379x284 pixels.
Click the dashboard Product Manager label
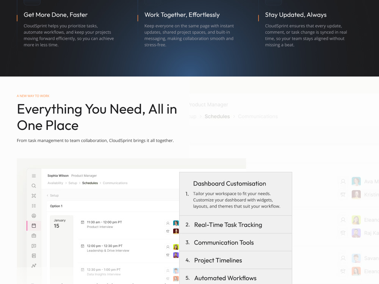pyautogui.click(x=84, y=176)
